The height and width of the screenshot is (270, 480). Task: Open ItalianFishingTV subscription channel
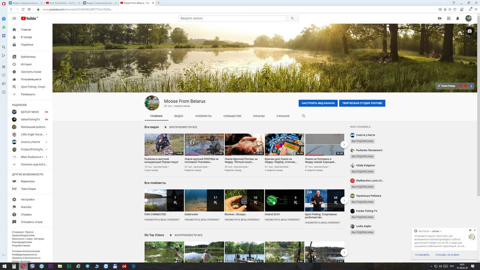[x=30, y=119]
